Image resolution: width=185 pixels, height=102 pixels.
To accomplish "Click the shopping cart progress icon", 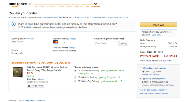I will (x=95, y=4).
